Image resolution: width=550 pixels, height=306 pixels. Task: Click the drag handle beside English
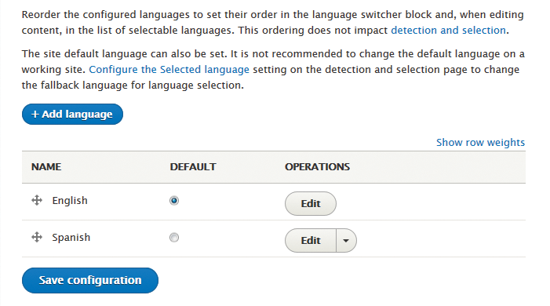(x=37, y=200)
